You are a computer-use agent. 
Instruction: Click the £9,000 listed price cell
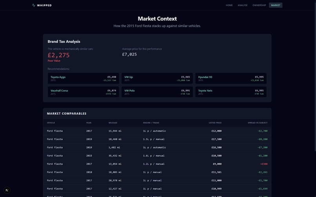(217, 164)
